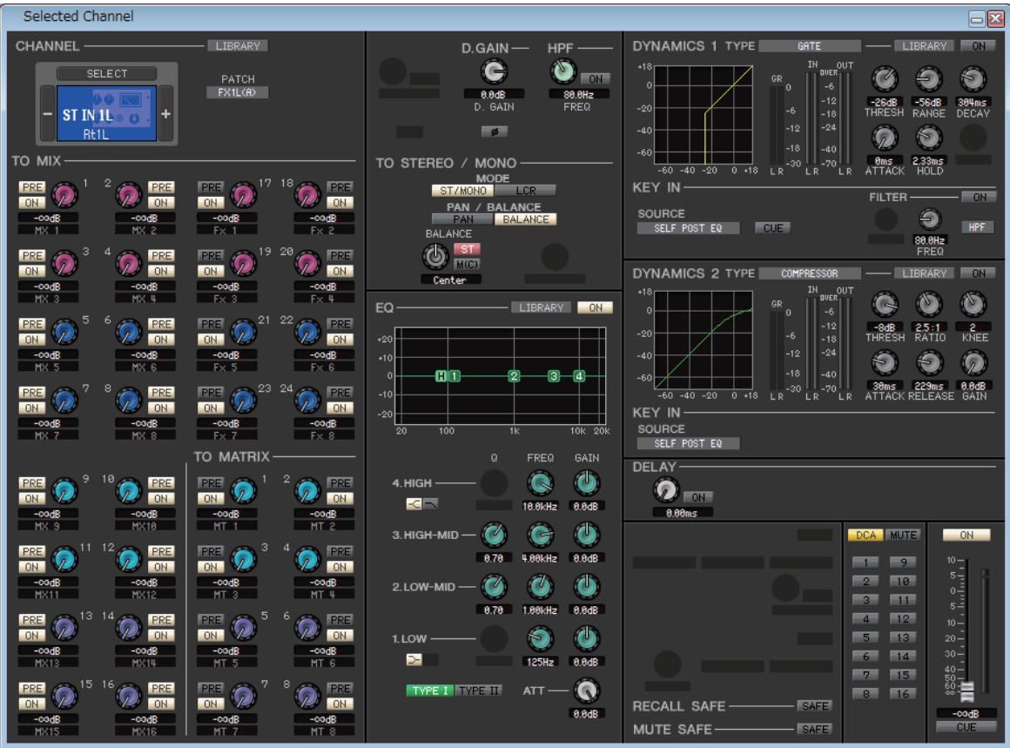Screen dimensions: 1010x748
Task: Select the 4.HIGH shelving filter type icon
Action: click(414, 504)
